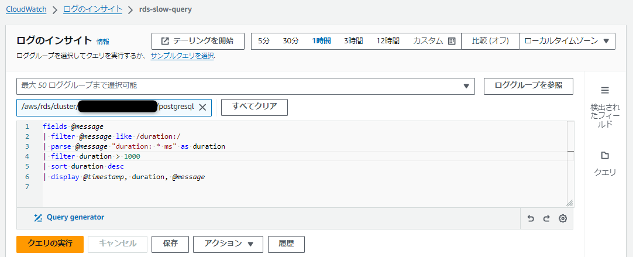Open calendar icon beside カスタム
Image resolution: width=633 pixels, height=257 pixels.
[452, 41]
